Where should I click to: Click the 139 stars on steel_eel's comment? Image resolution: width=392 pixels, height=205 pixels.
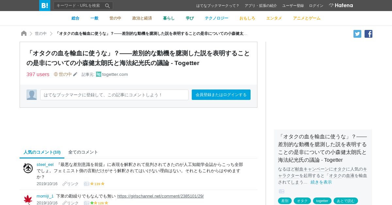[x=97, y=184]
